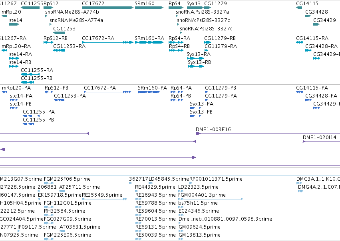Click the CG11255-PB protein label
Screen dimensions: 340x241
click(x=38, y=120)
